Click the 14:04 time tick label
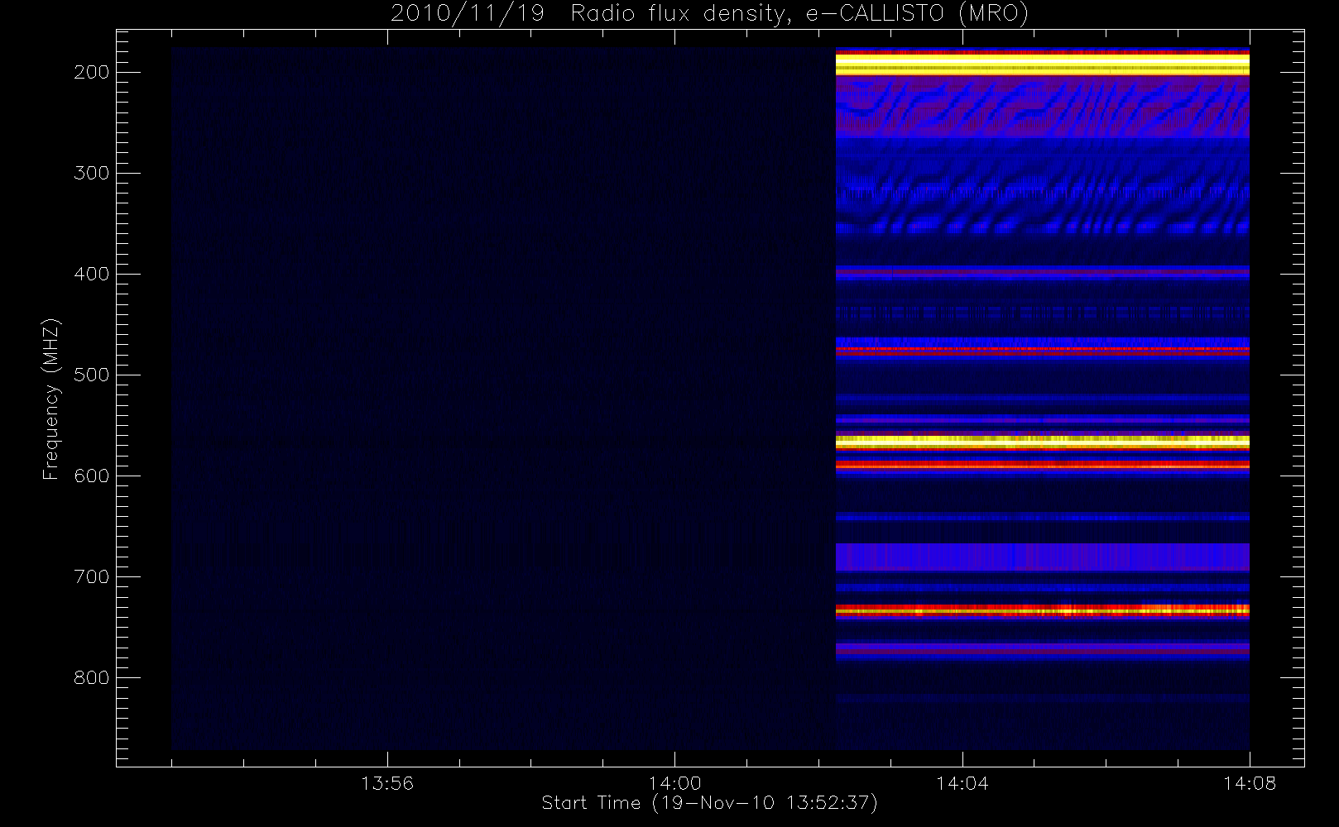1339x827 pixels. (962, 783)
